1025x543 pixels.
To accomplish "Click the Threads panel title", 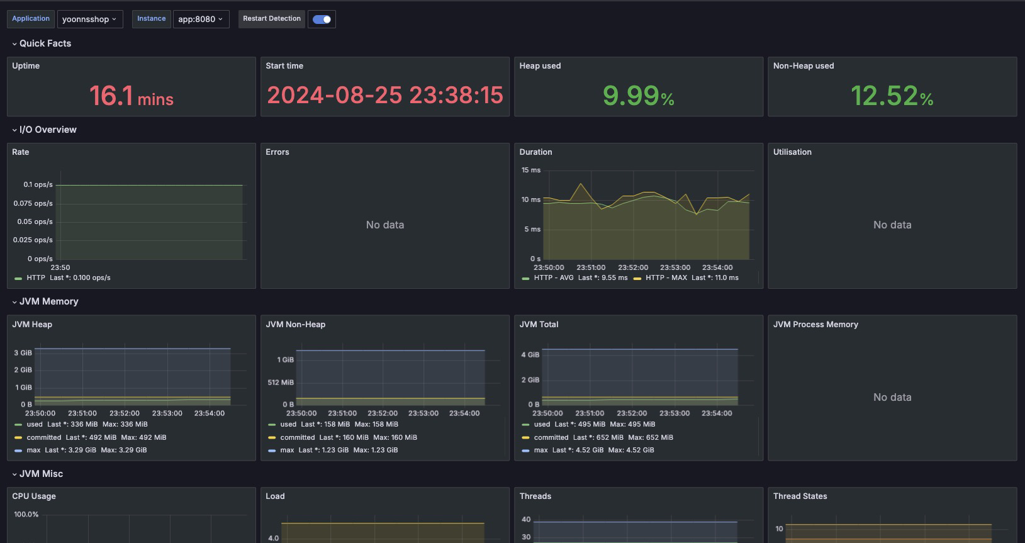I will point(535,496).
